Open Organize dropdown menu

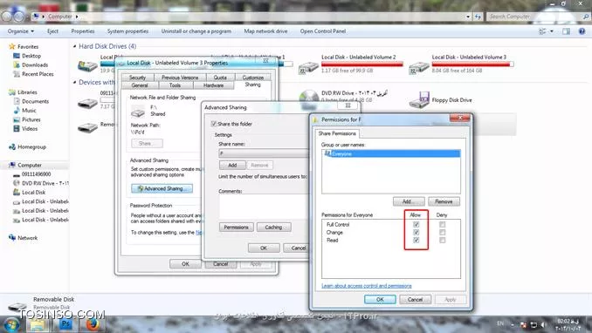click(20, 31)
